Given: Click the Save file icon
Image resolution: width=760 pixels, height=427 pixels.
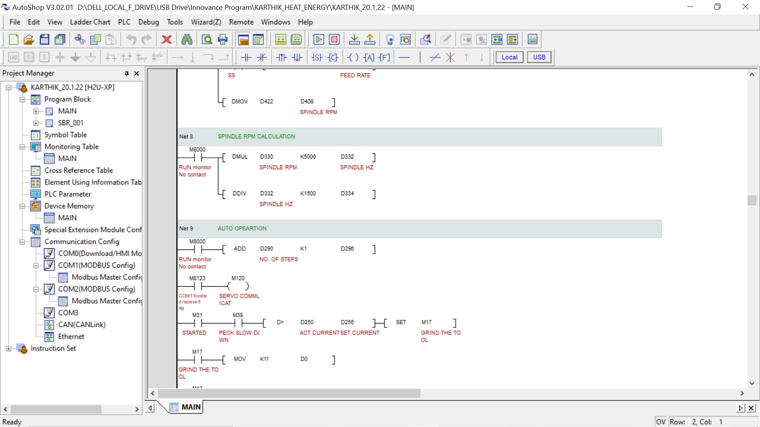Looking at the screenshot, I should tap(44, 40).
